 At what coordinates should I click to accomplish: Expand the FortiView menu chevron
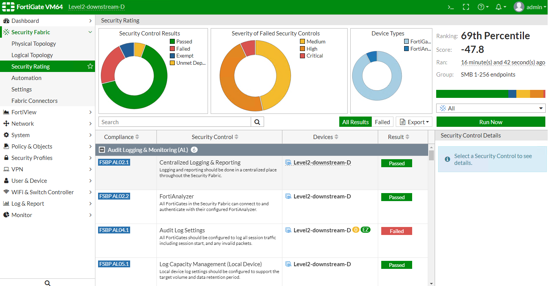[x=90, y=112]
